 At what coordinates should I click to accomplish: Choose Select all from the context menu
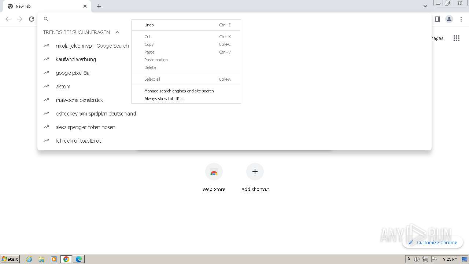pos(186,79)
